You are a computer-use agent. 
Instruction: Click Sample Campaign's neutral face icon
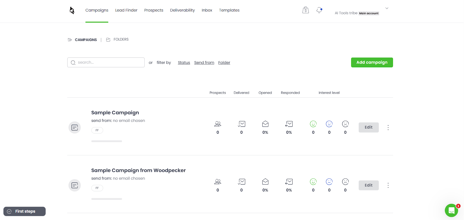(x=329, y=124)
